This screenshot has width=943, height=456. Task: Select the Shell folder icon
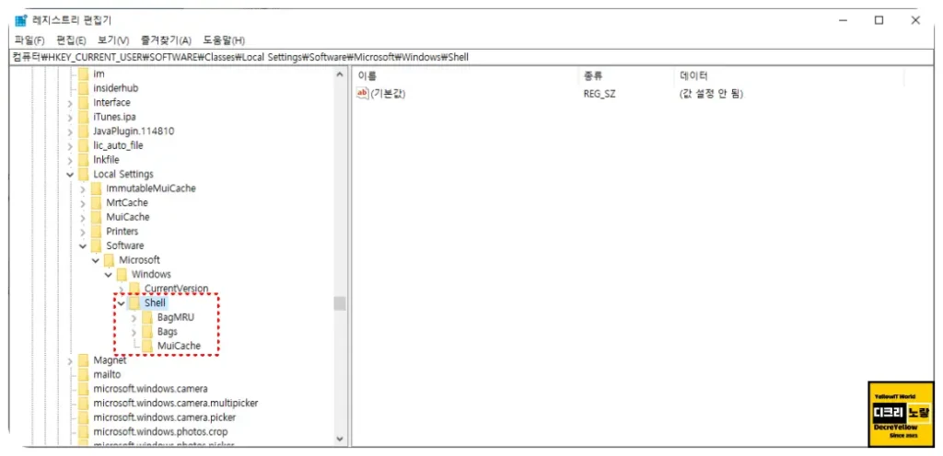point(134,303)
